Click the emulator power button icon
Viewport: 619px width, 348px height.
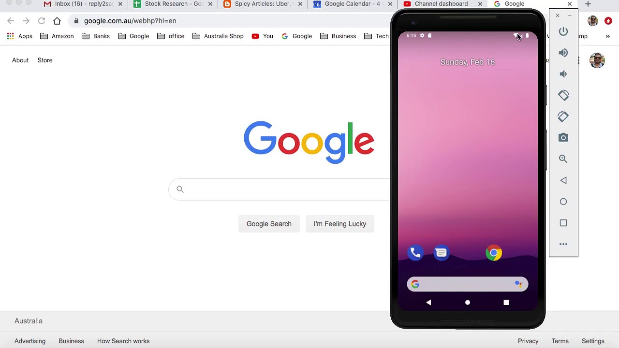point(563,31)
